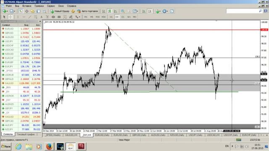Toggle the Авто-торговля button
This screenshot has width=269, height=151.
click(87, 11)
